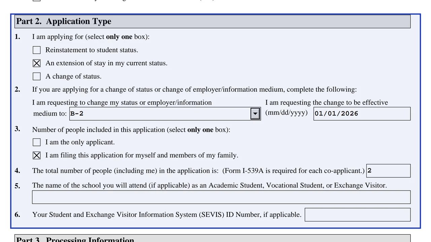
Task: Check the Reinstatement to student status box
Action: 37,50
